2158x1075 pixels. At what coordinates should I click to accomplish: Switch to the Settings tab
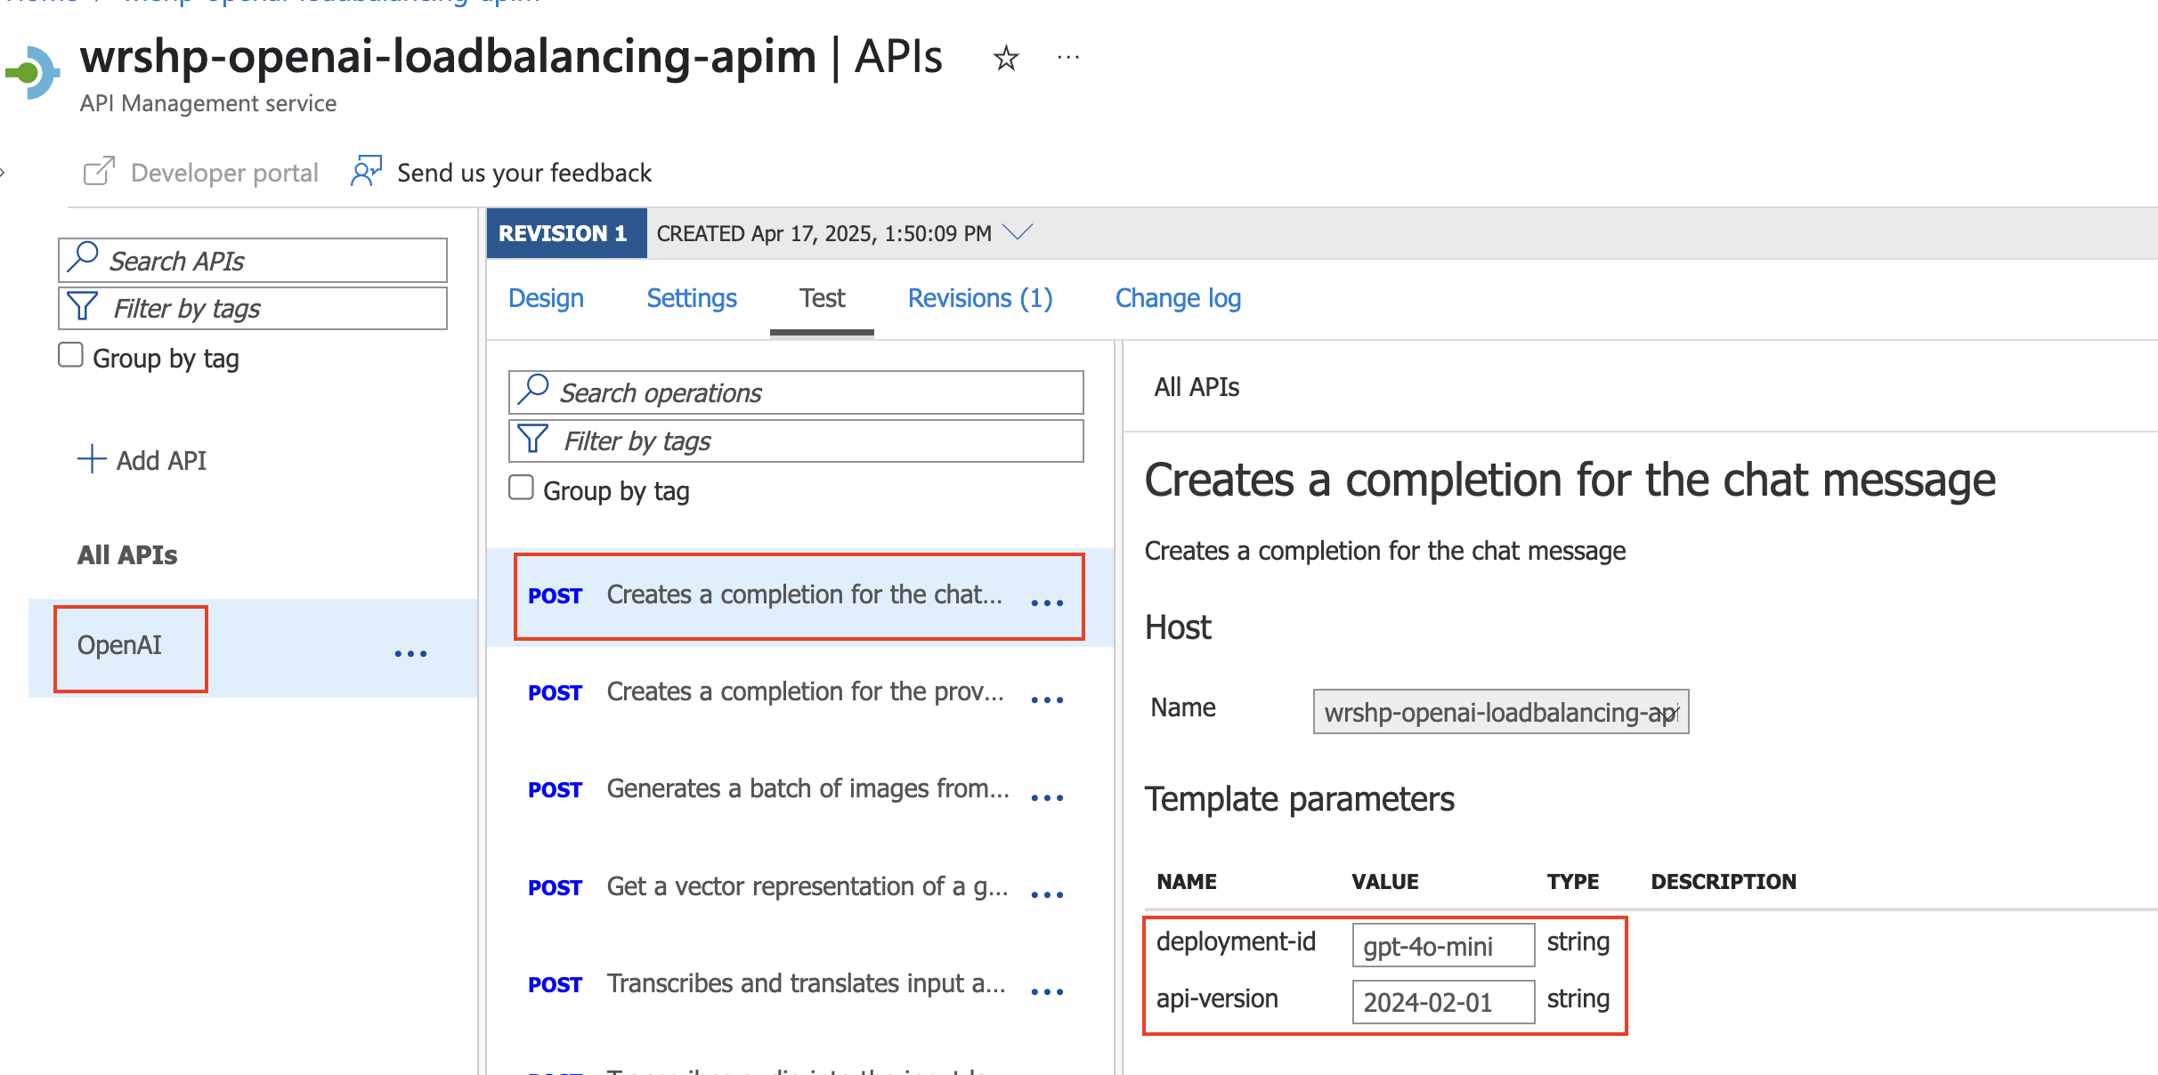coord(692,298)
